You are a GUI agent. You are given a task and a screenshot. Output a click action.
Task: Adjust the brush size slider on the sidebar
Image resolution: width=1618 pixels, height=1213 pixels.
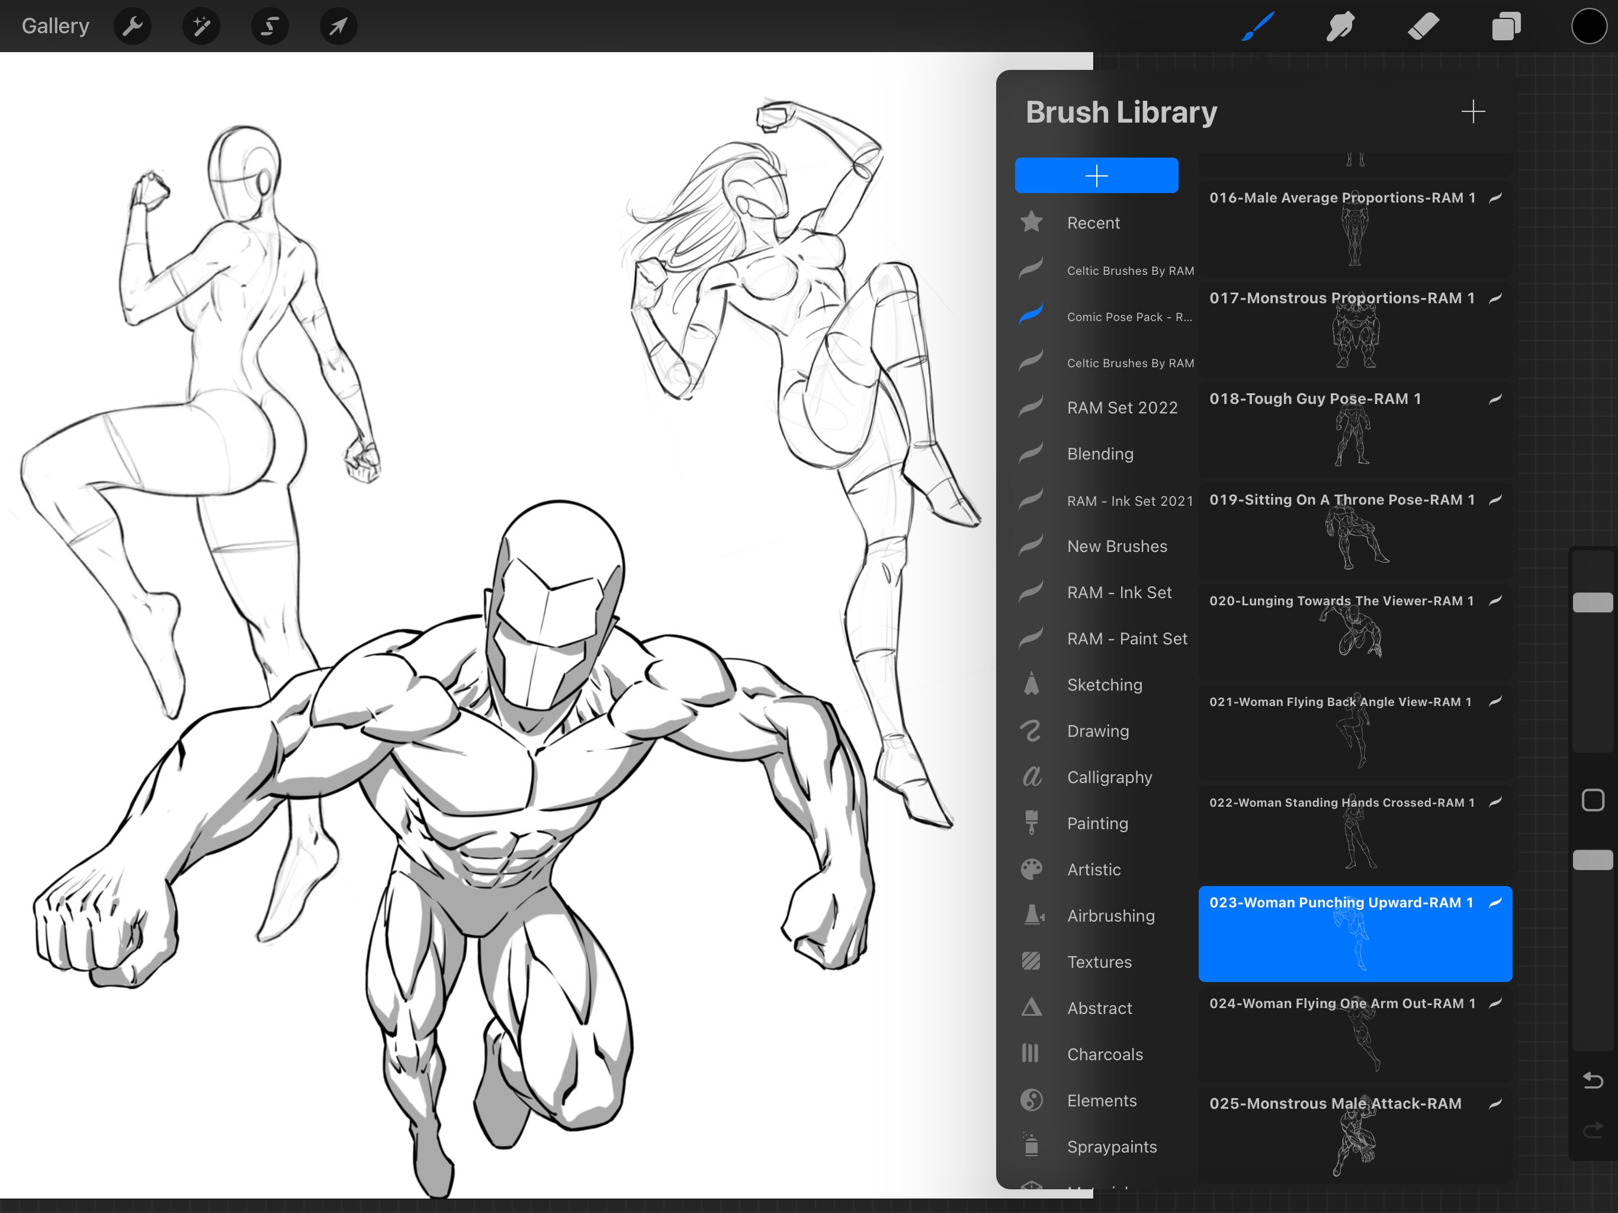point(1593,602)
